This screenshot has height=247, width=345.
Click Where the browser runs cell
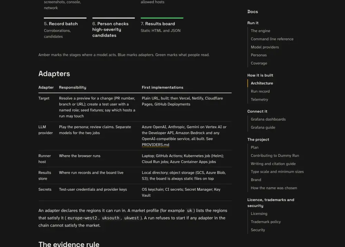(79, 156)
